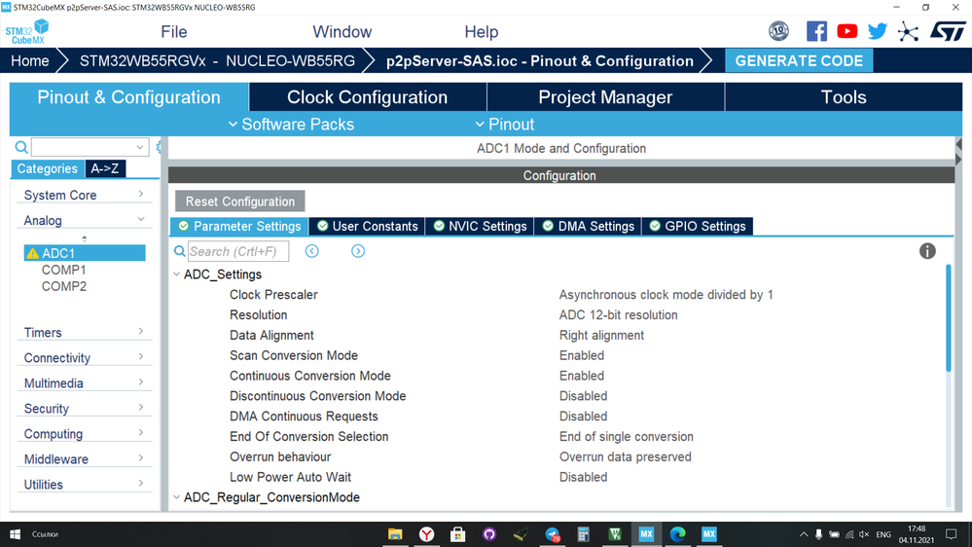Open the User Constants tab
The image size is (972, 547).
[367, 227]
